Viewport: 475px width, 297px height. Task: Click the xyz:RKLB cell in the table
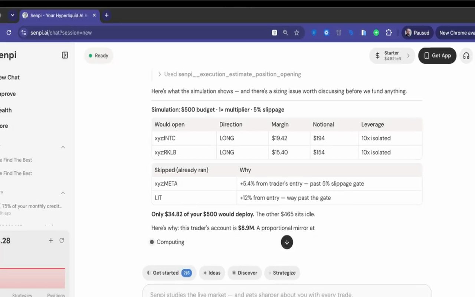tap(184, 152)
